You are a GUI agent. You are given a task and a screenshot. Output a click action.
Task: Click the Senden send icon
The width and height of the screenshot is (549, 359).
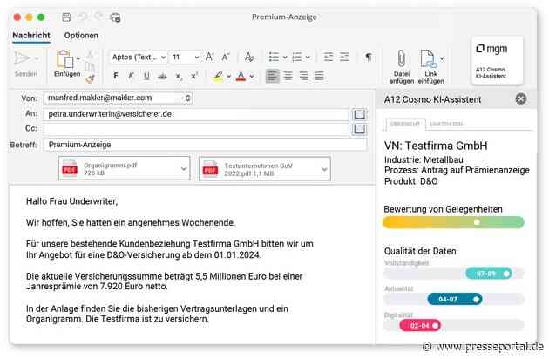pyautogui.click(x=22, y=58)
